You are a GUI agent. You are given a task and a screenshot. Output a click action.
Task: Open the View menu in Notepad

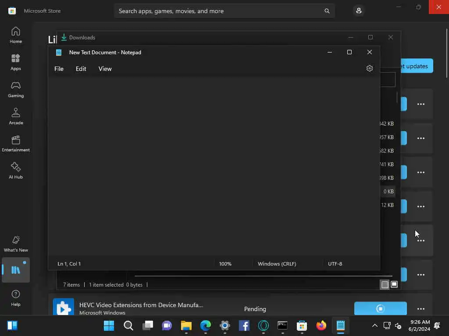point(105,69)
